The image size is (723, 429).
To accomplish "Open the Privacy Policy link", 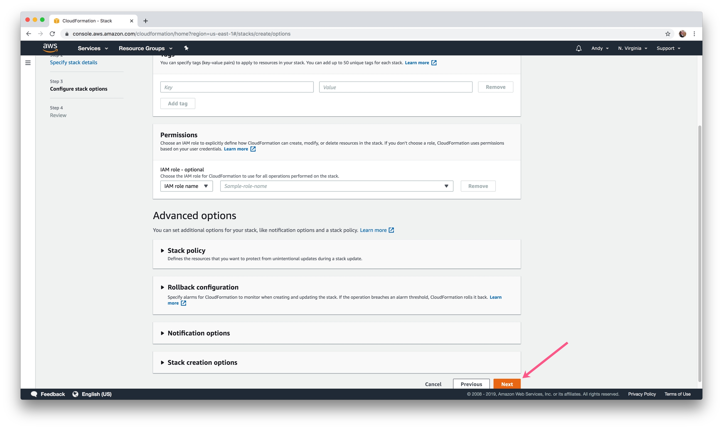I will [642, 394].
